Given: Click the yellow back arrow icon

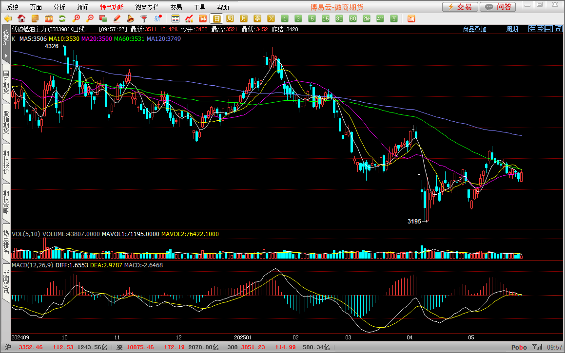Looking at the screenshot, I should click(x=8, y=19).
